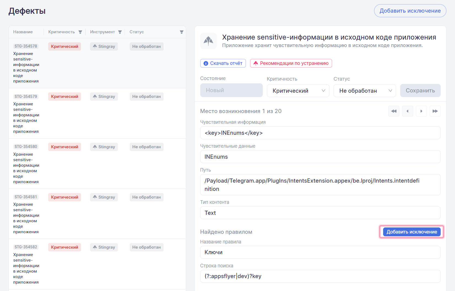Go to previous occurrence arrow
The width and height of the screenshot is (455, 291).
coord(407,111)
